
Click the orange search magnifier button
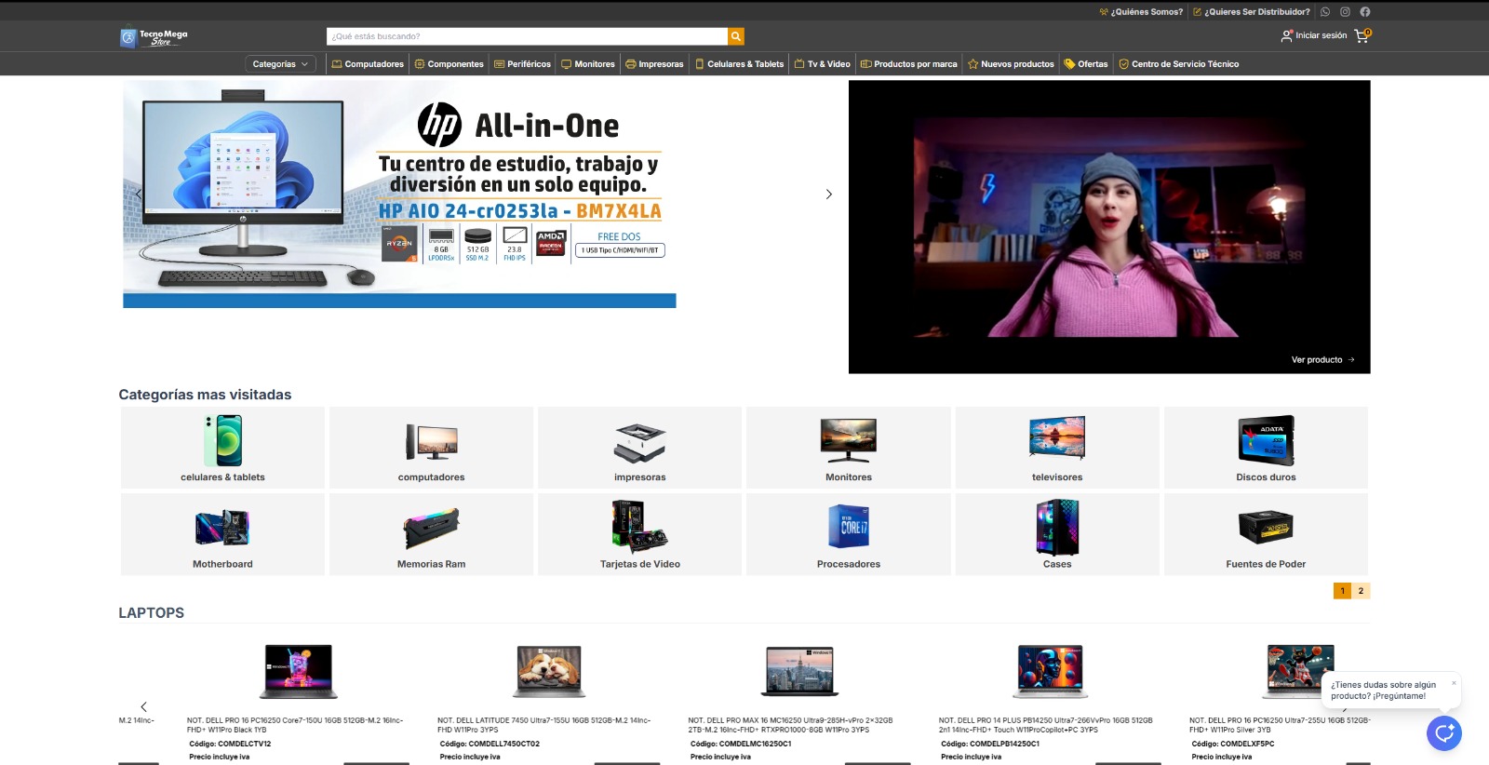736,36
